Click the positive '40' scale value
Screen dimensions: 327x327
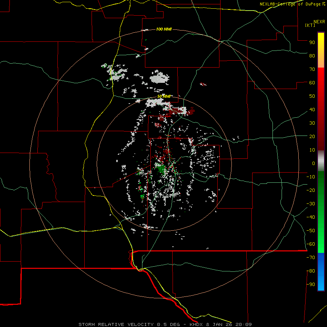(312, 109)
